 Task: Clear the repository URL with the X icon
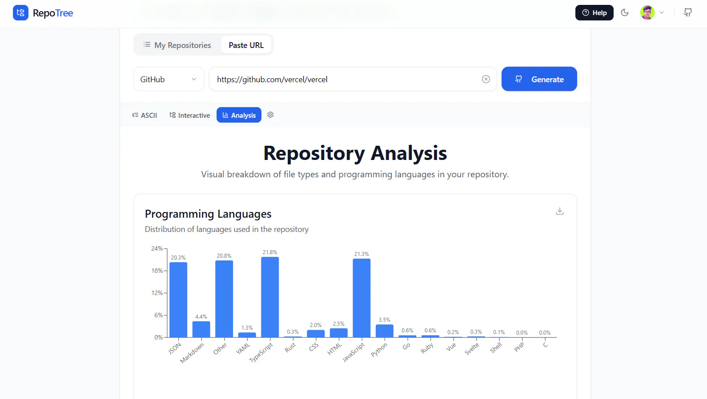click(x=486, y=79)
